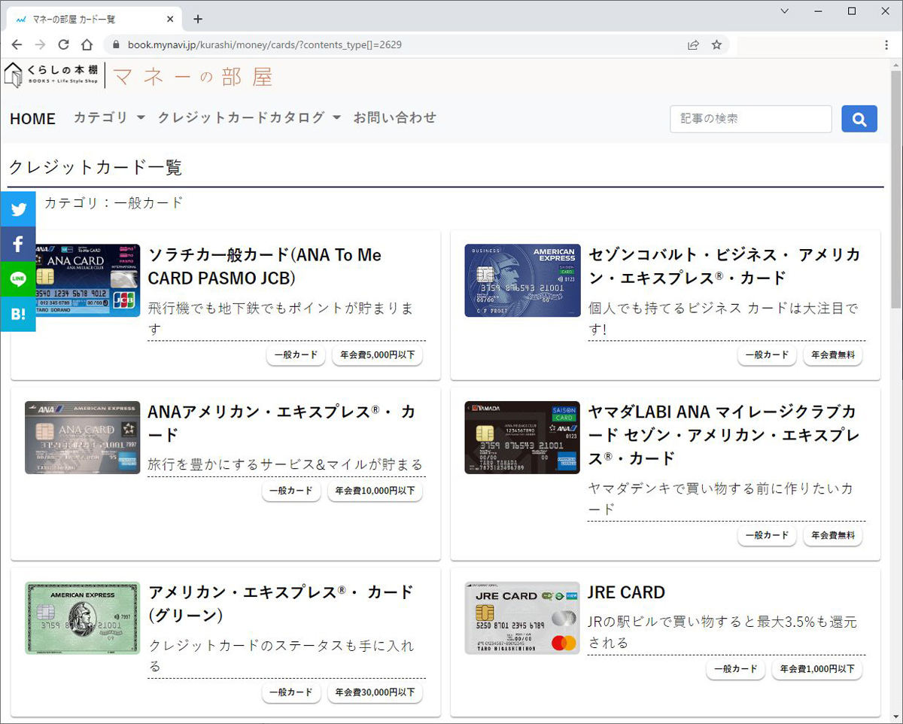The height and width of the screenshot is (724, 903).
Task: Expand the カテゴリ dropdown menu
Action: pyautogui.click(x=109, y=117)
